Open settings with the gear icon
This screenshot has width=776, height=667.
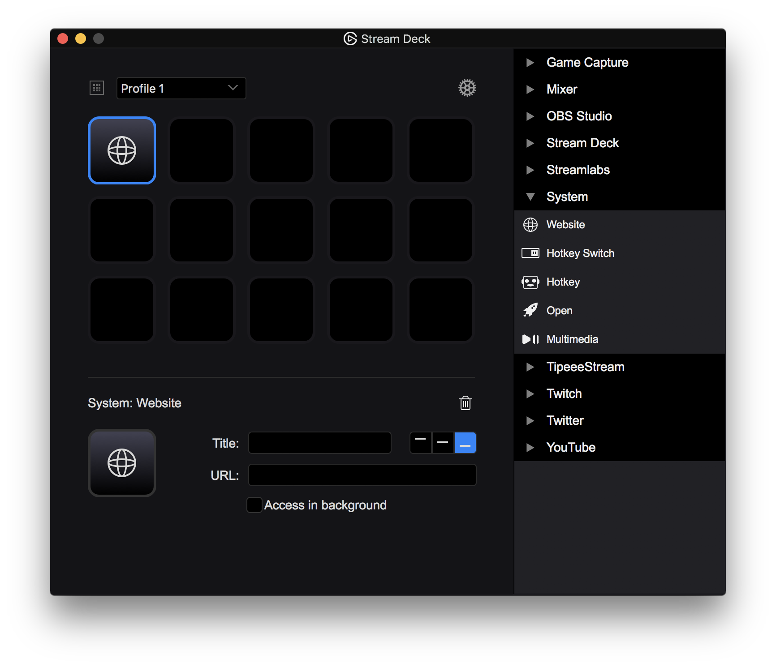[467, 88]
